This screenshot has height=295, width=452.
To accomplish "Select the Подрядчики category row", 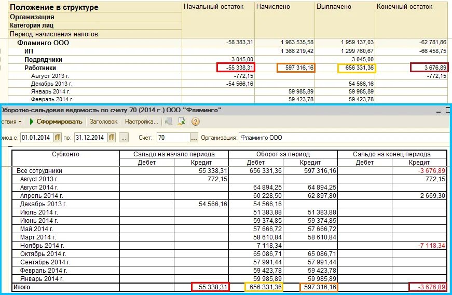I will click(x=227, y=59).
